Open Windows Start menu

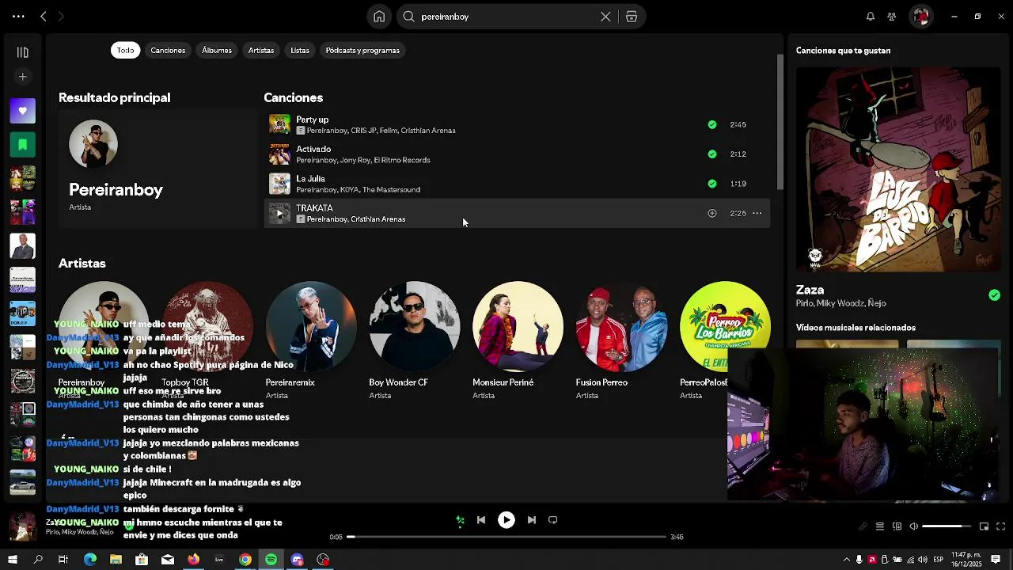click(13, 560)
